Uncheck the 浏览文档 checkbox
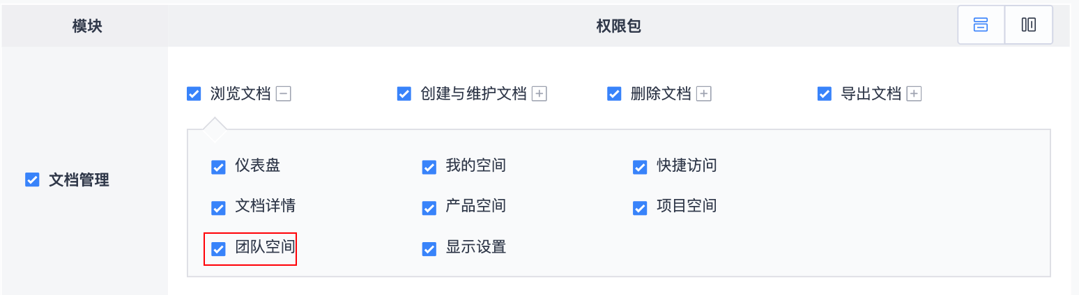Screen dimensions: 1079x295 (194, 94)
